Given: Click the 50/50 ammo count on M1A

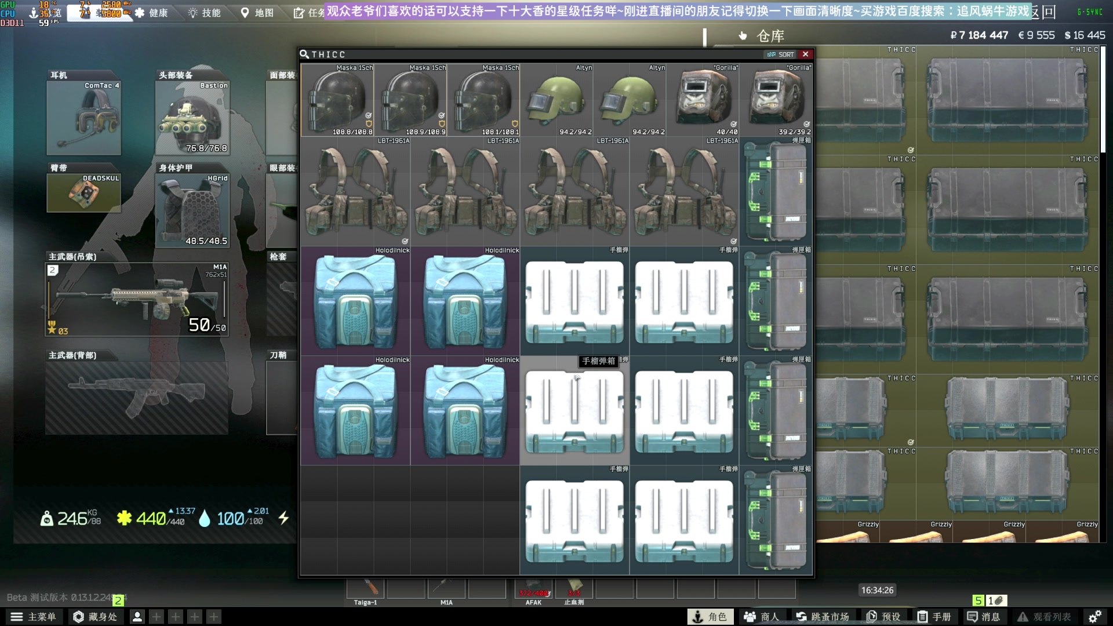Looking at the screenshot, I should pyautogui.click(x=207, y=326).
